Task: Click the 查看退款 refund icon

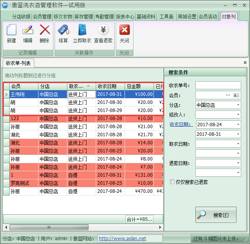Action: tap(103, 30)
